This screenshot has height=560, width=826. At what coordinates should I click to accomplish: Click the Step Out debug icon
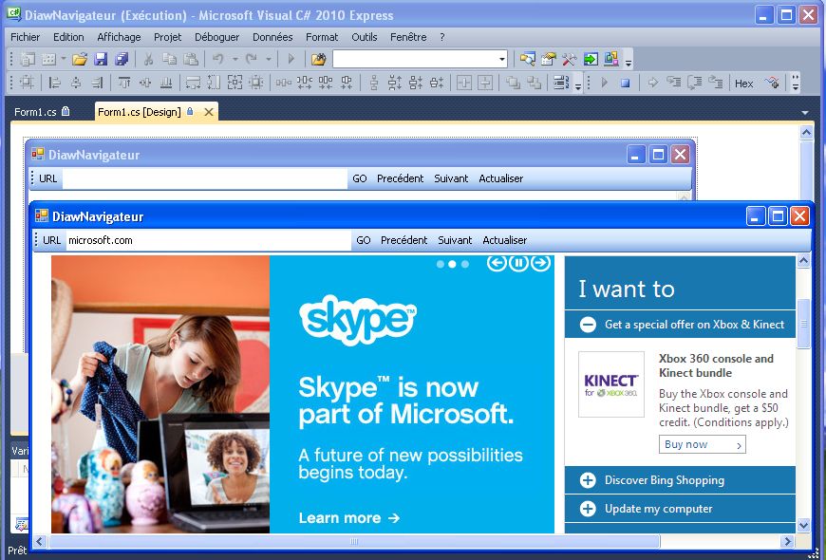pyautogui.click(x=715, y=83)
